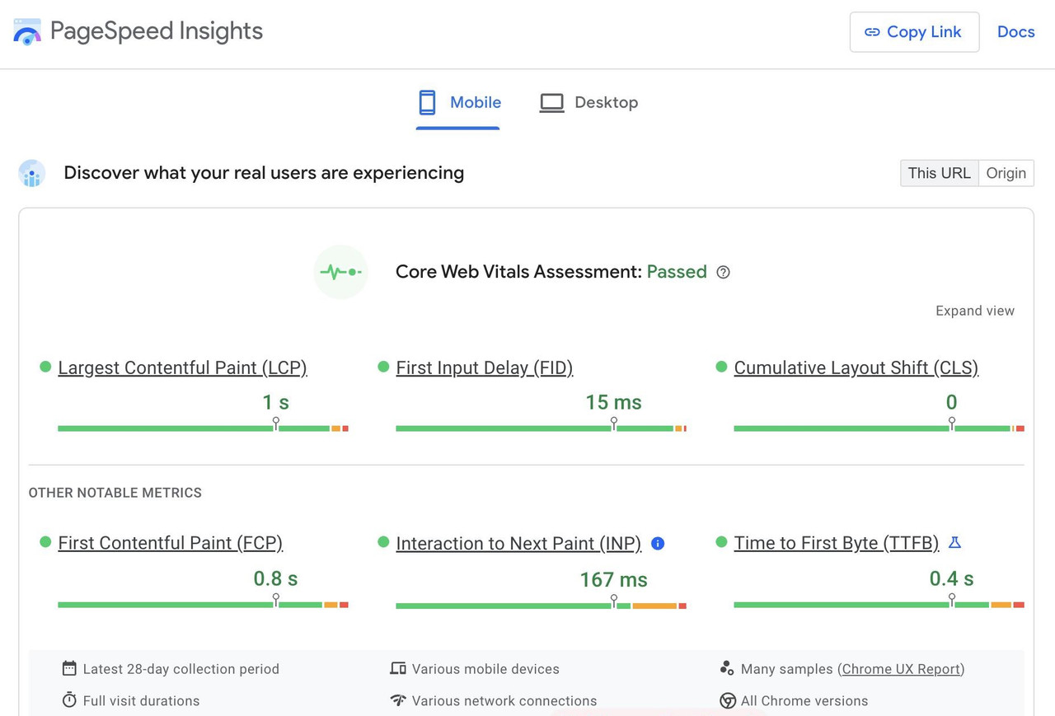Click the LCP distribution bar

point(203,428)
